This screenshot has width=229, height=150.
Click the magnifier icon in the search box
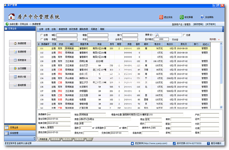point(157,35)
